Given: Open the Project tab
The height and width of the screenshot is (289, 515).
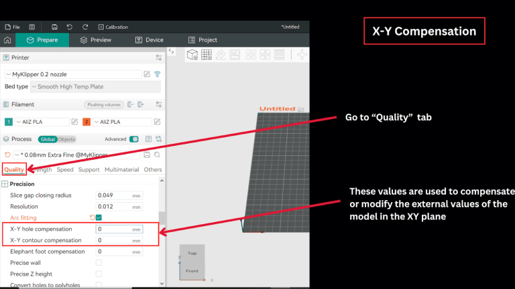Looking at the screenshot, I should pos(203,40).
